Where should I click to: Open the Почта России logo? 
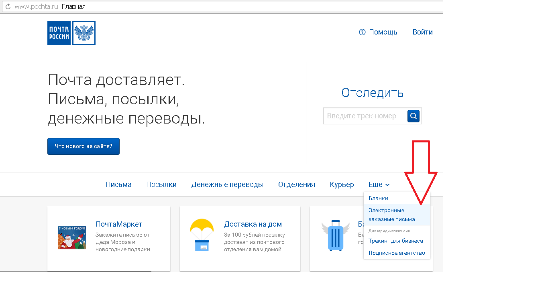click(71, 33)
